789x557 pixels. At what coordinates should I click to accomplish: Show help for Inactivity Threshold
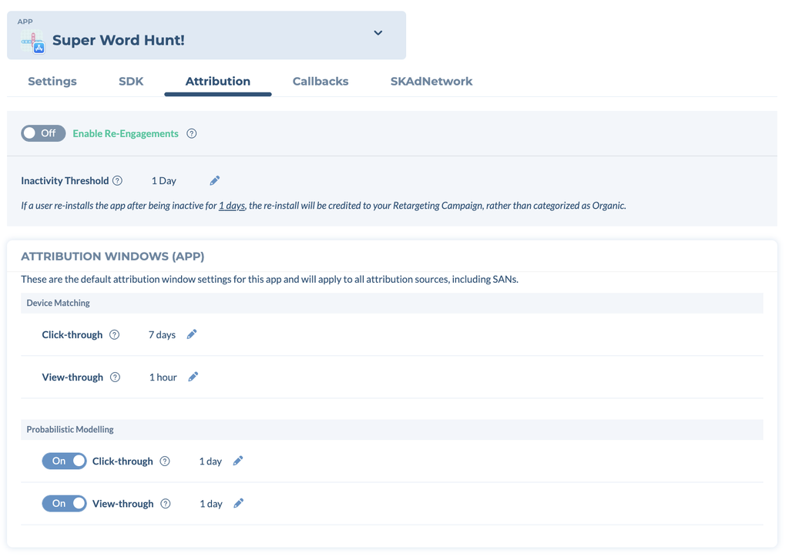[117, 180]
